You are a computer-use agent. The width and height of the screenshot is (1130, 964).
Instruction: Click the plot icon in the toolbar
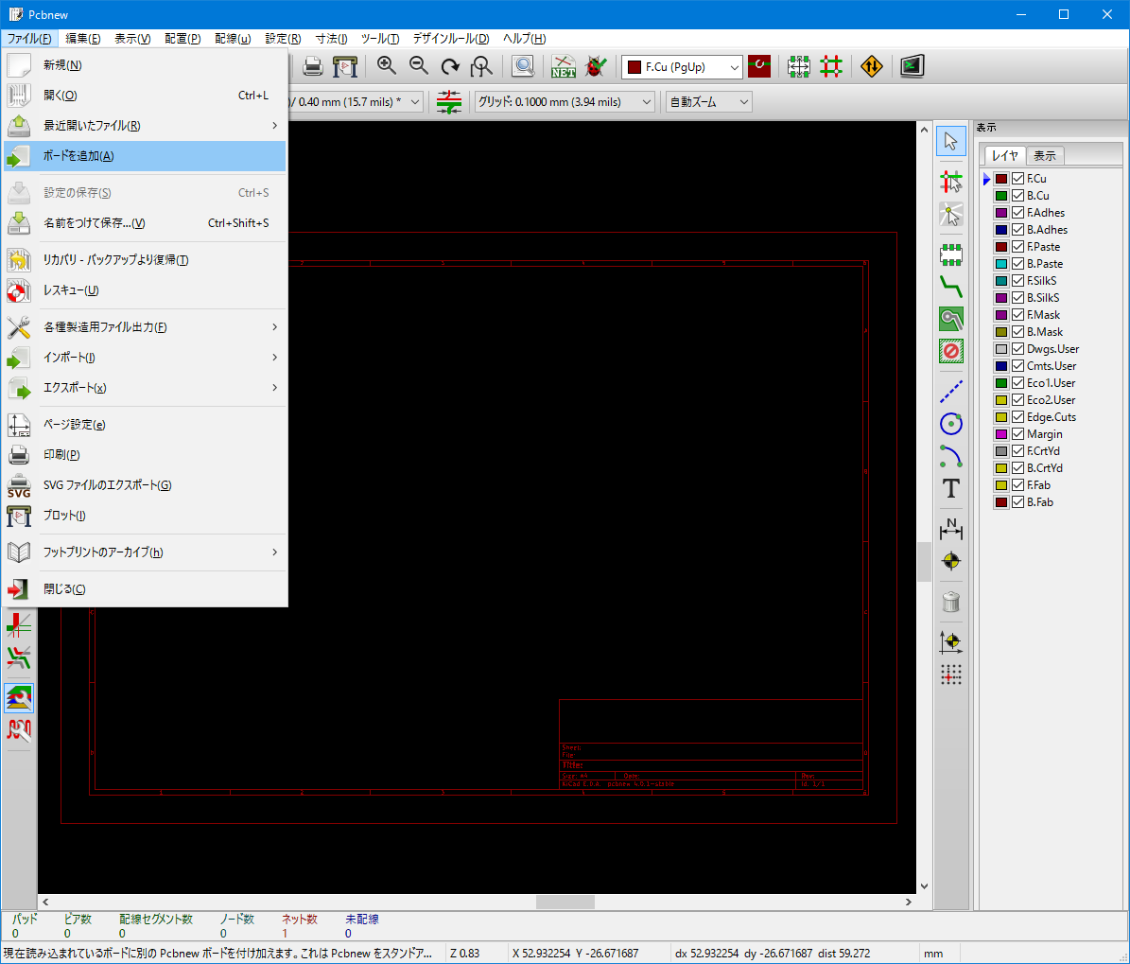(345, 66)
